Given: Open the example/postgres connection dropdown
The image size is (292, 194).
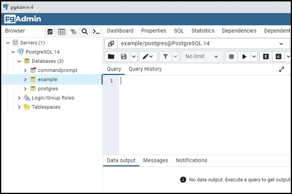Looking at the screenshot, I should coord(281,44).
